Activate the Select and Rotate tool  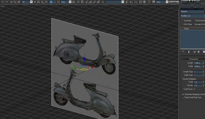(x=55, y=2)
